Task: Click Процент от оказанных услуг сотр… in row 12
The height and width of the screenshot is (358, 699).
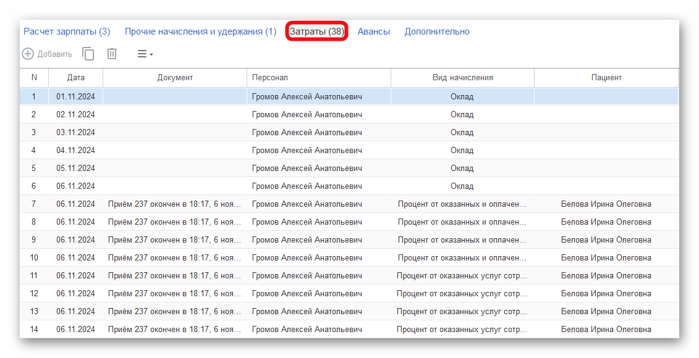Action: [462, 293]
